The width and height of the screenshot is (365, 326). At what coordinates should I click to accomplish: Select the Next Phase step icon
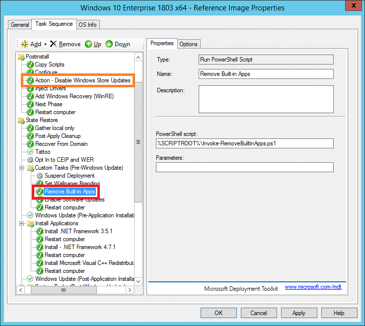point(30,104)
